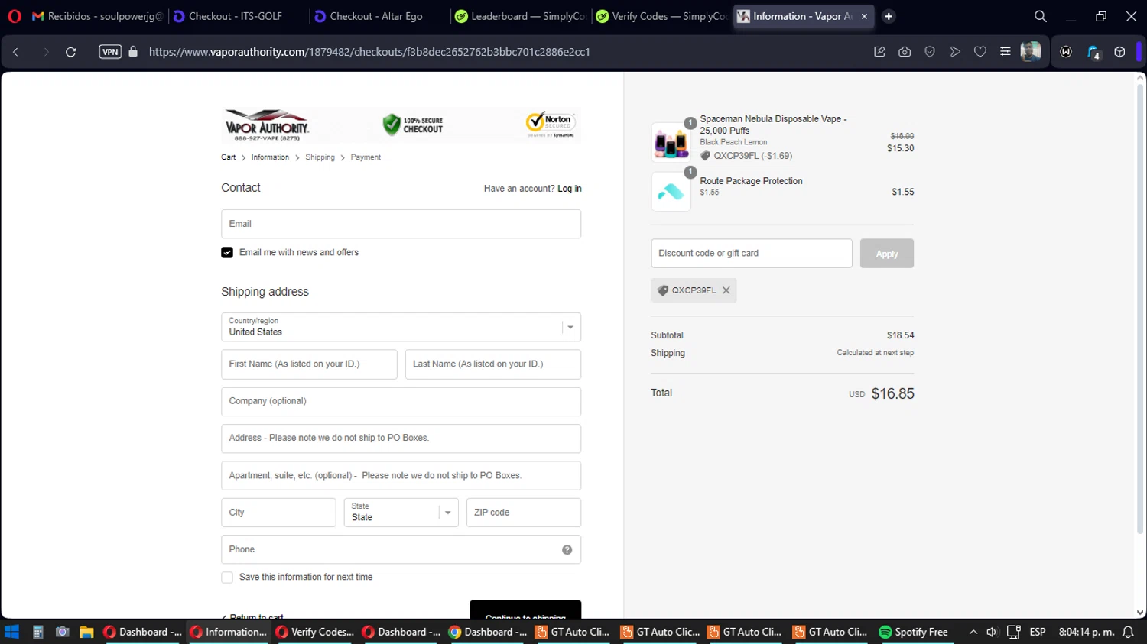Focus the Phone number field
Screen dimensions: 1147x644
(401, 549)
